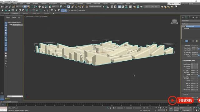Open the project path dropdown
200x112 pixels.
(152, 7)
